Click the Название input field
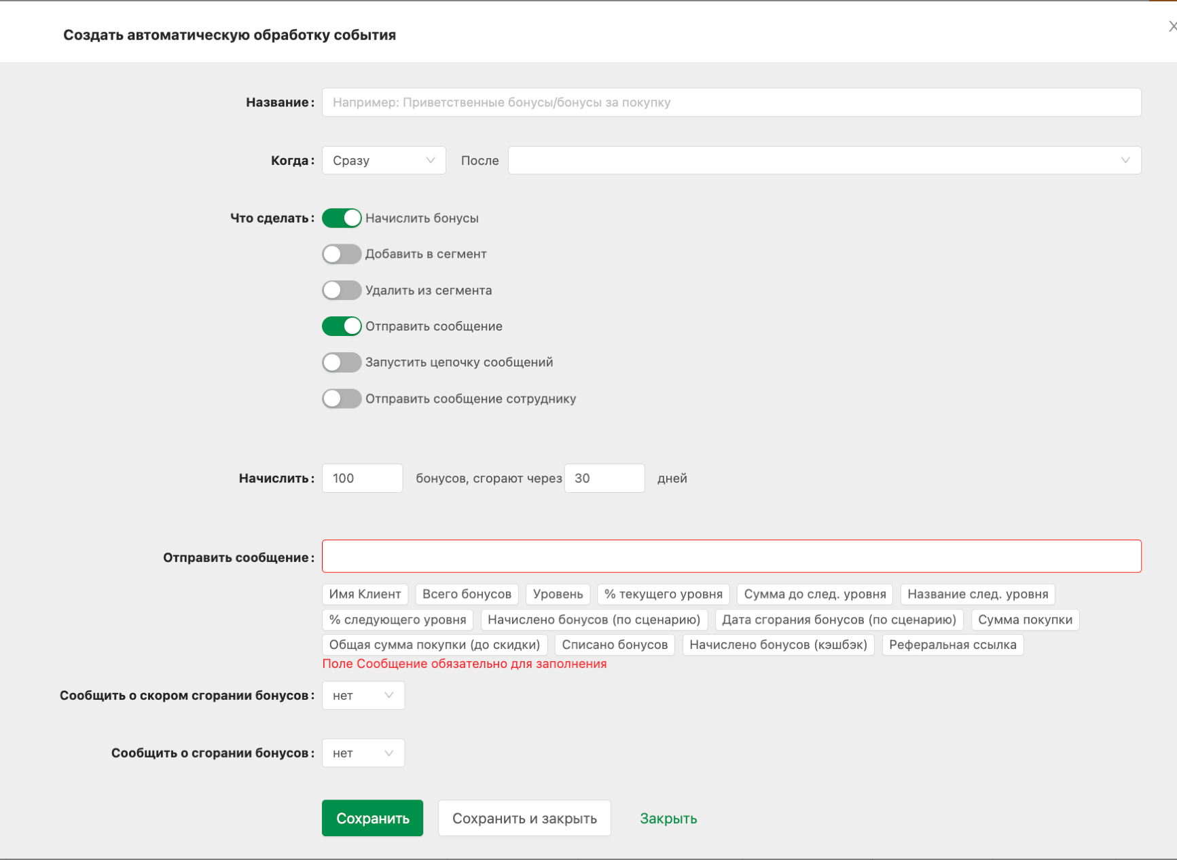The width and height of the screenshot is (1177, 860). click(731, 102)
